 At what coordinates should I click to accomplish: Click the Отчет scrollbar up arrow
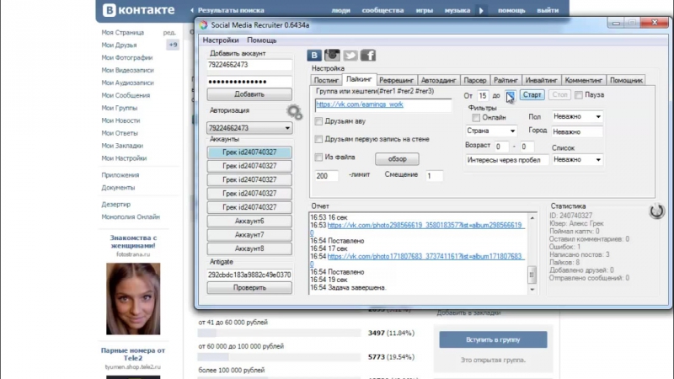click(x=532, y=218)
